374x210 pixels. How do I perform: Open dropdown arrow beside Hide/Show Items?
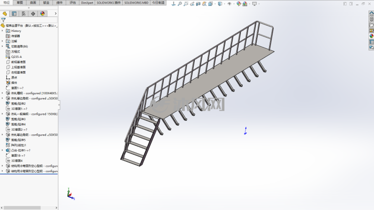(234, 4)
